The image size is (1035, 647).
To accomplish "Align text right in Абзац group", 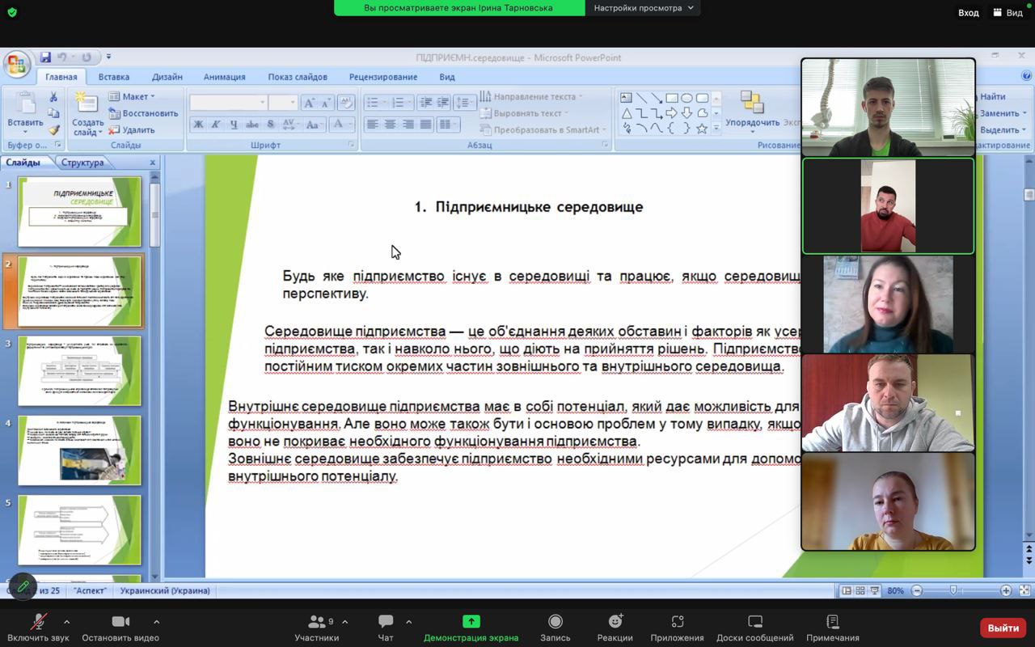I will 408,125.
